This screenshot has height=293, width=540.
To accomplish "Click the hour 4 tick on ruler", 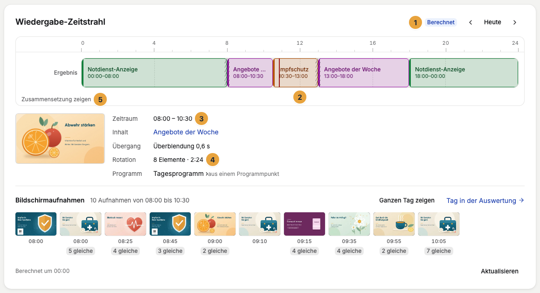I will click(154, 43).
